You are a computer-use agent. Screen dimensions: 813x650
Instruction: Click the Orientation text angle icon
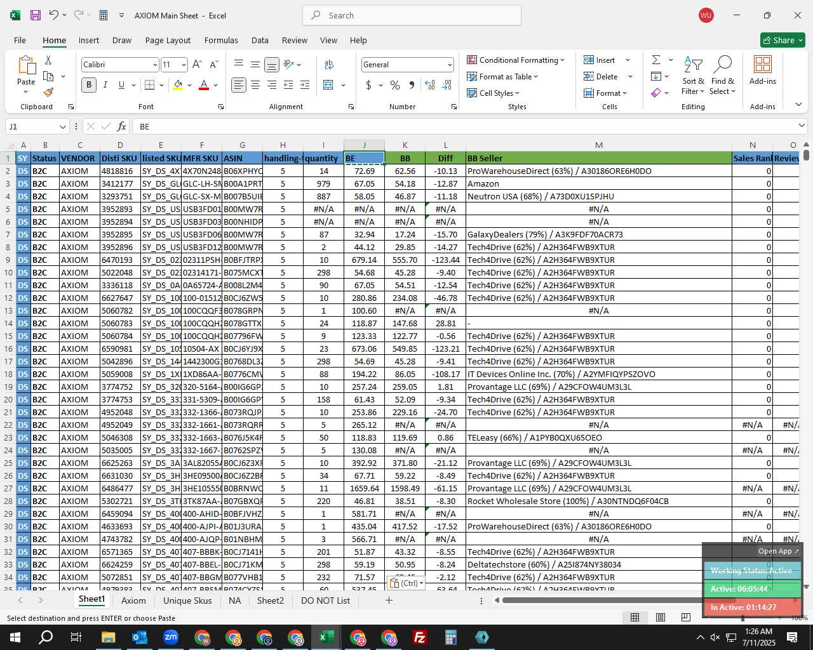[289, 64]
